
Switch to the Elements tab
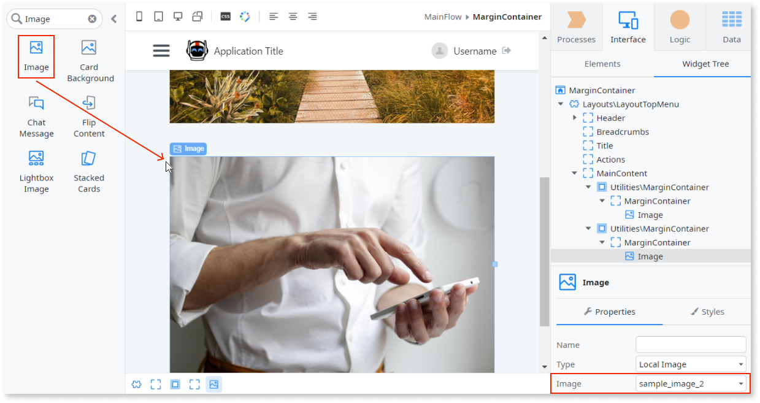602,64
